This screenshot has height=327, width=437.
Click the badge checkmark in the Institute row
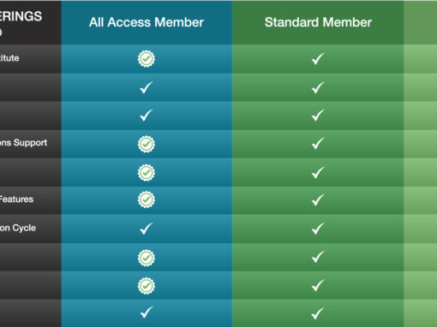(x=147, y=59)
